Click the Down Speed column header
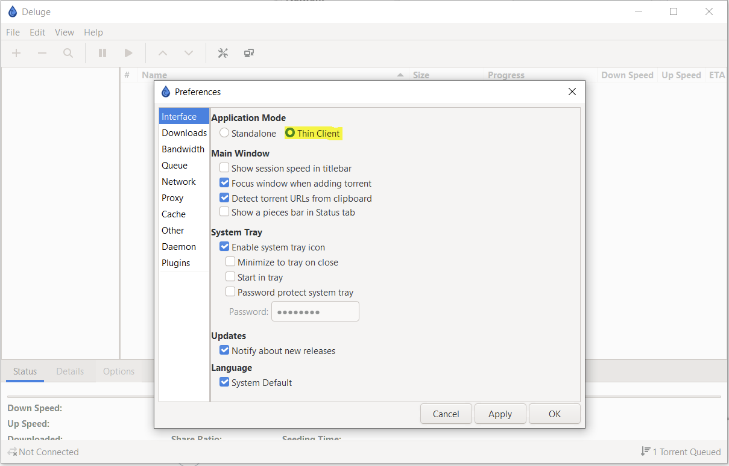 [x=627, y=75]
